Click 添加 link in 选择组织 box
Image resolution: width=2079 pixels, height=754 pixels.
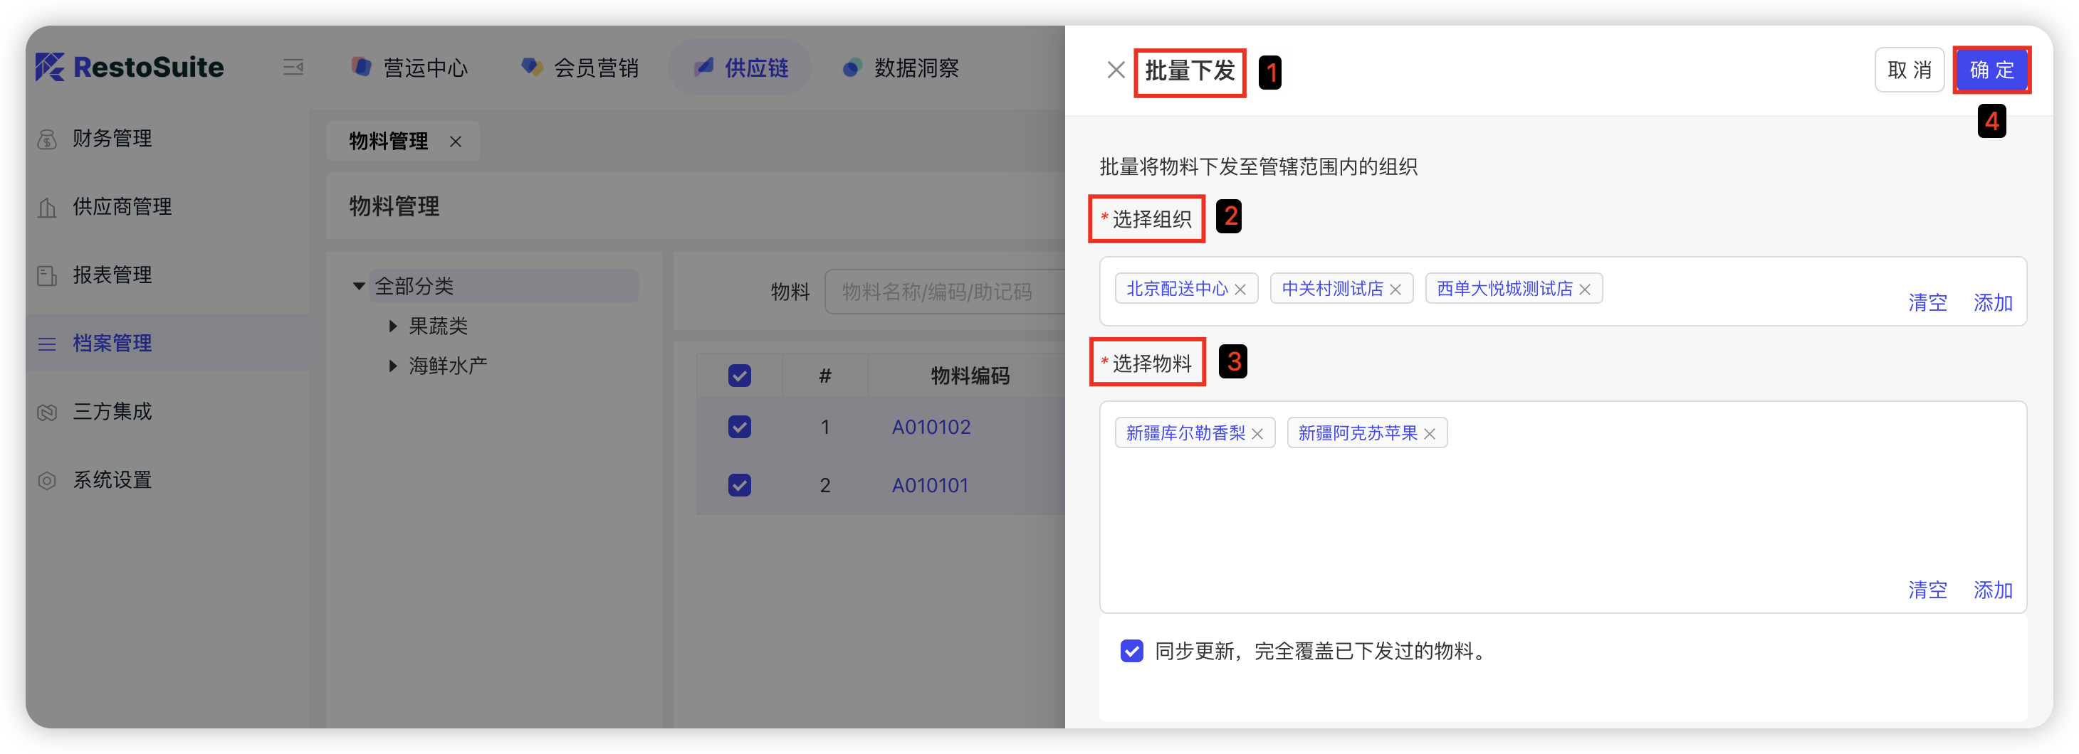[1993, 303]
